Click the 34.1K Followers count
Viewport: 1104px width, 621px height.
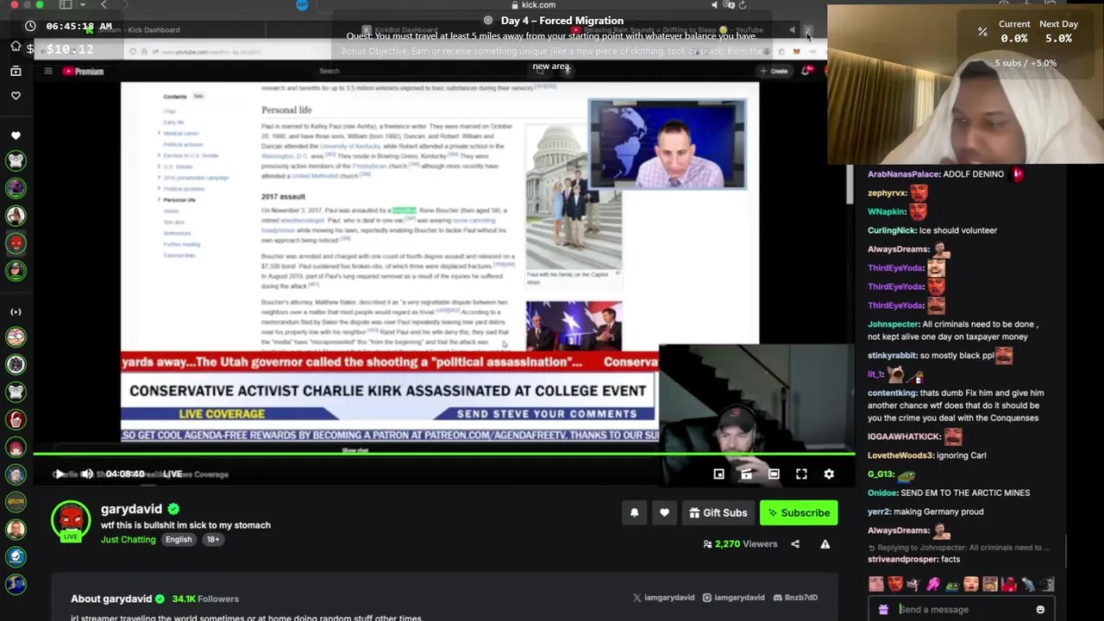pyautogui.click(x=205, y=599)
